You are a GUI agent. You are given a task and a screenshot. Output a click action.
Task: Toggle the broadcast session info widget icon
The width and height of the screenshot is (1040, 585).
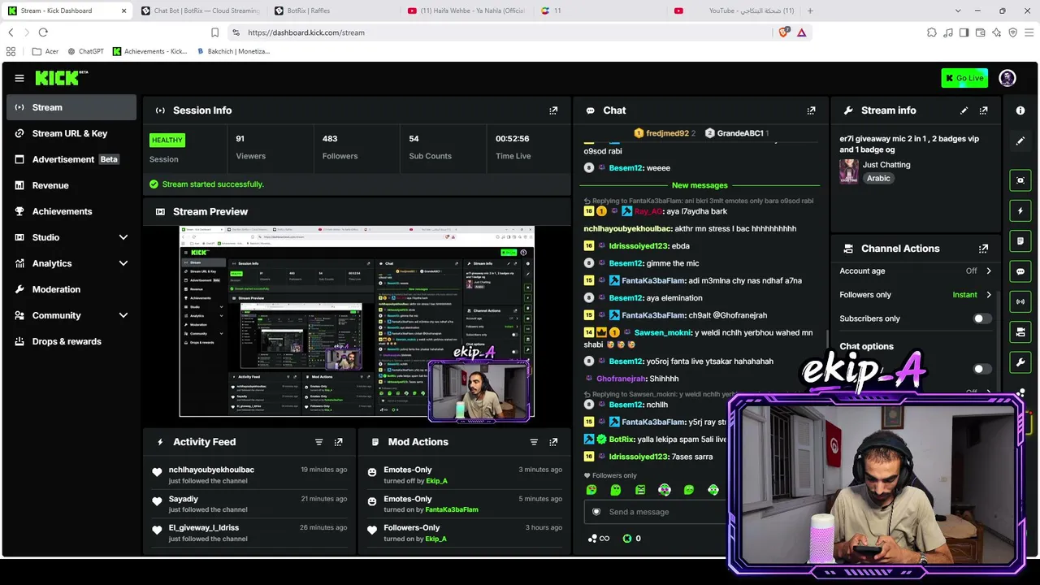click(1020, 301)
